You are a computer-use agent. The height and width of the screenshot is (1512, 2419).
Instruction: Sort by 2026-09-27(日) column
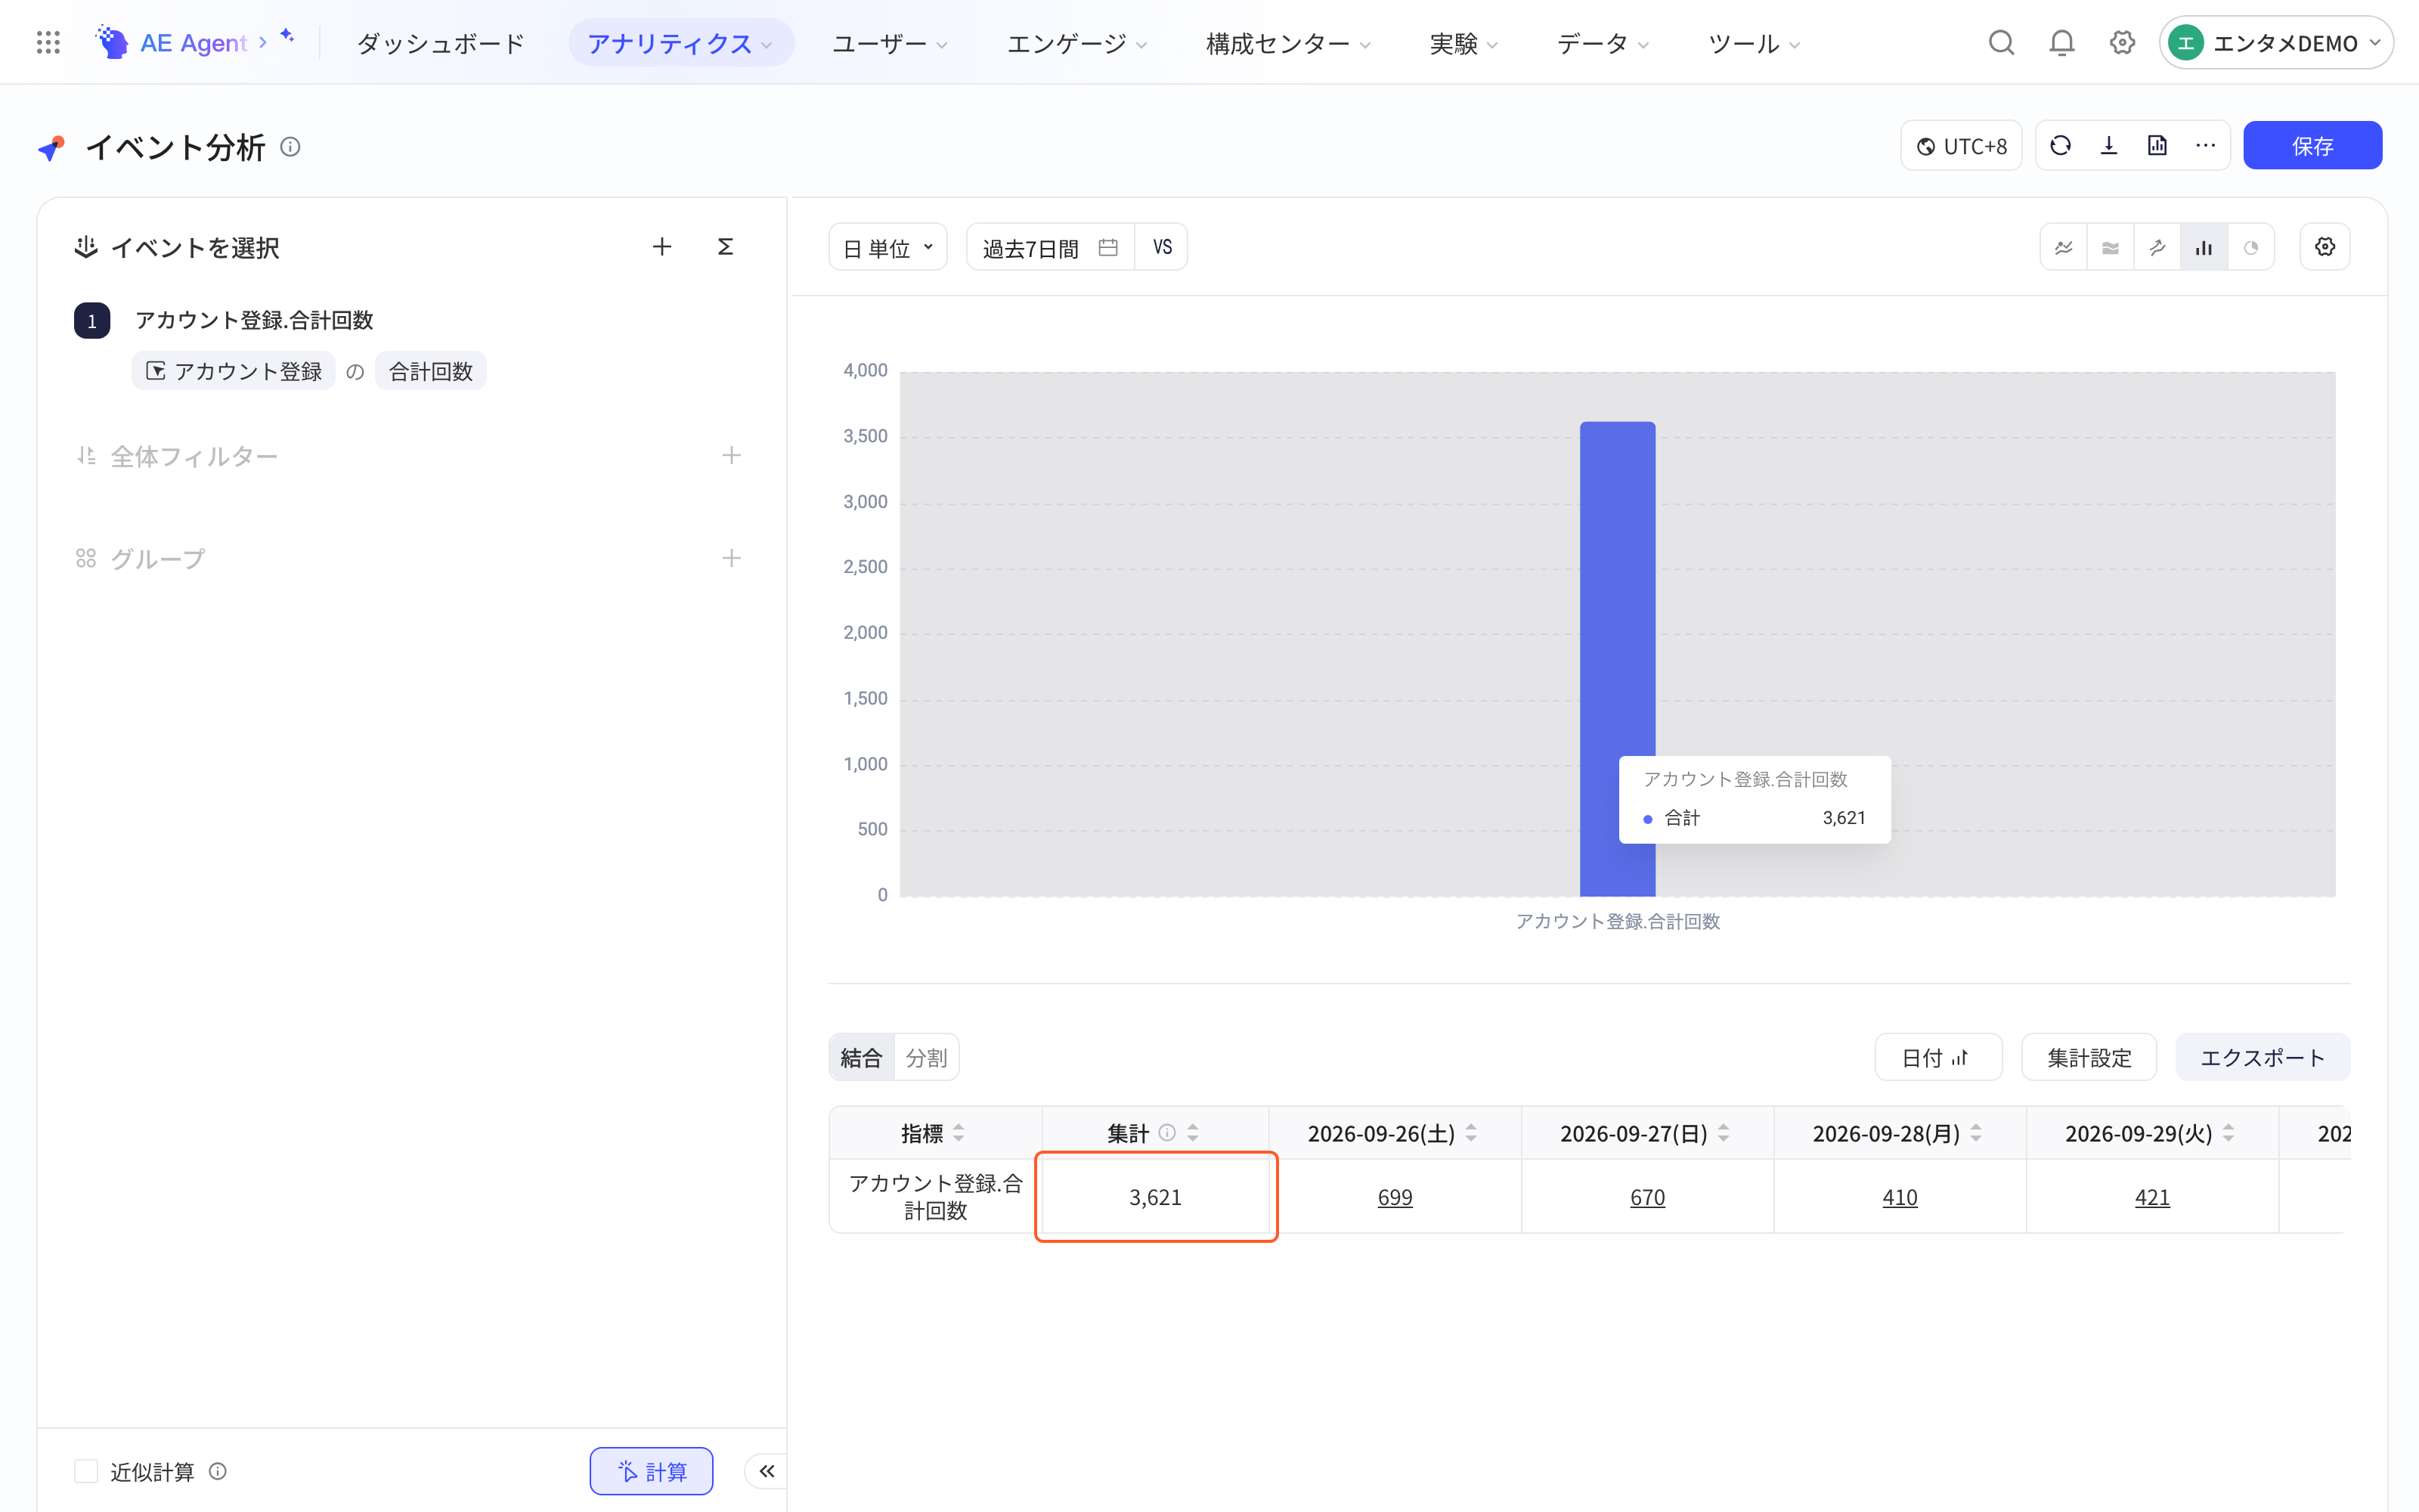click(x=1724, y=1133)
